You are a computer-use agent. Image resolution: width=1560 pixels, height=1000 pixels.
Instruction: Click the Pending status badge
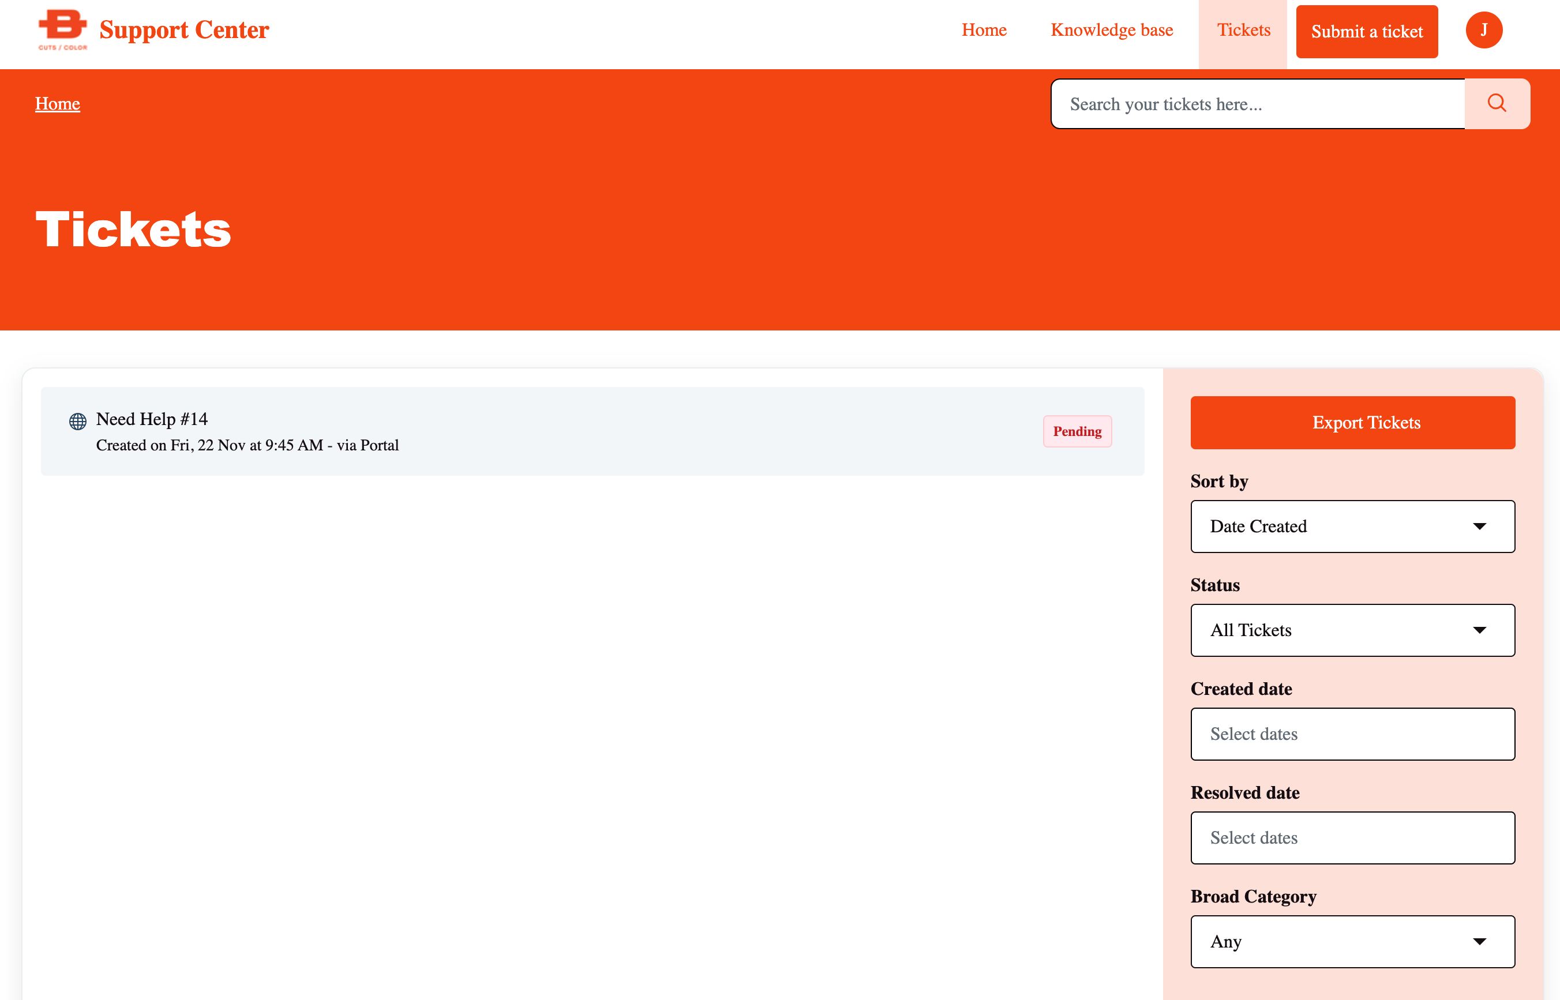(1077, 431)
